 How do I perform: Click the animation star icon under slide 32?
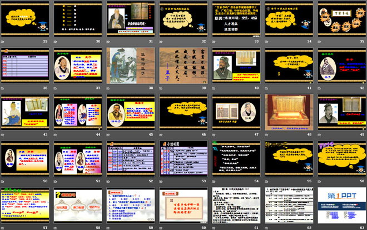tap(161, 42)
